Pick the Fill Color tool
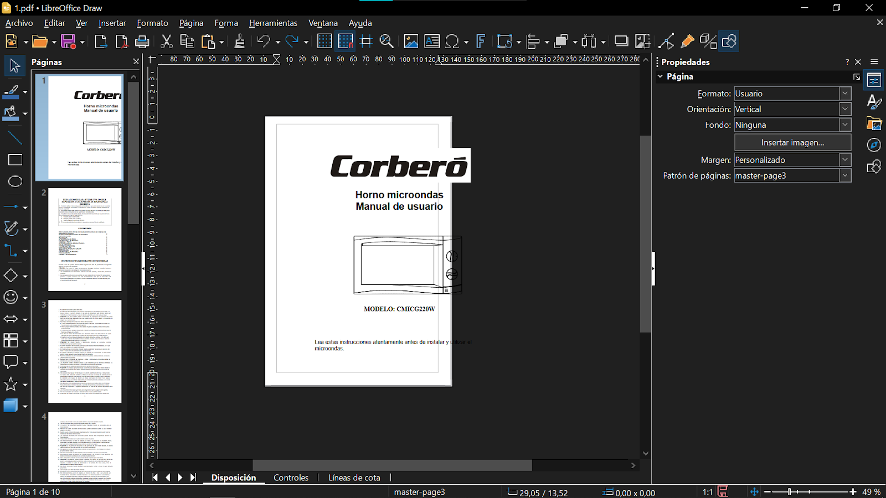Viewport: 886px width, 498px height. pyautogui.click(x=11, y=113)
